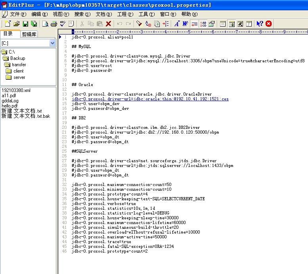Click the Oracle driver-url link on line 14
This screenshot has width=308, height=274.
coord(150,99)
